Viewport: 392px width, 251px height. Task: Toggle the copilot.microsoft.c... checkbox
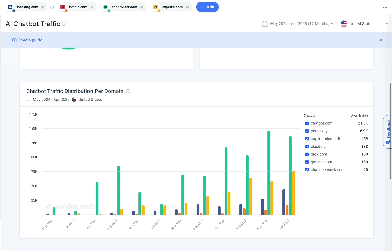coord(307,139)
